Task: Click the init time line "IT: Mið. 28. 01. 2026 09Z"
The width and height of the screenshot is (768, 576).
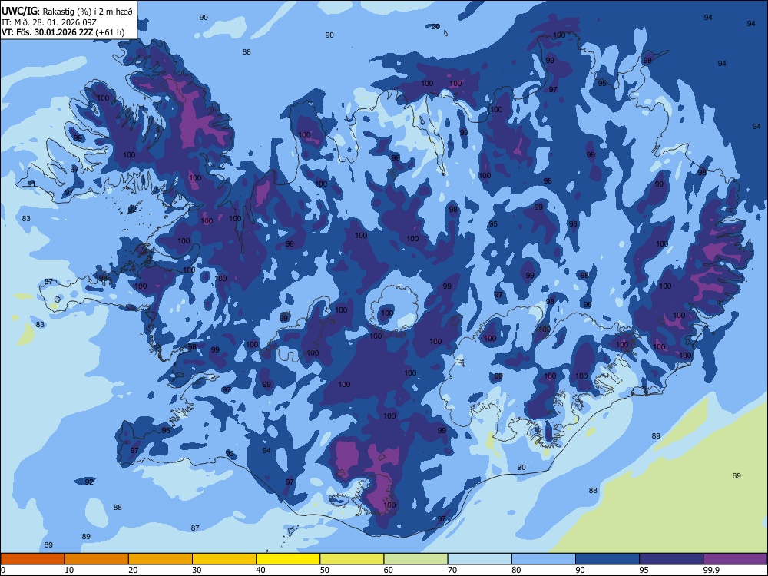Action: (49, 22)
